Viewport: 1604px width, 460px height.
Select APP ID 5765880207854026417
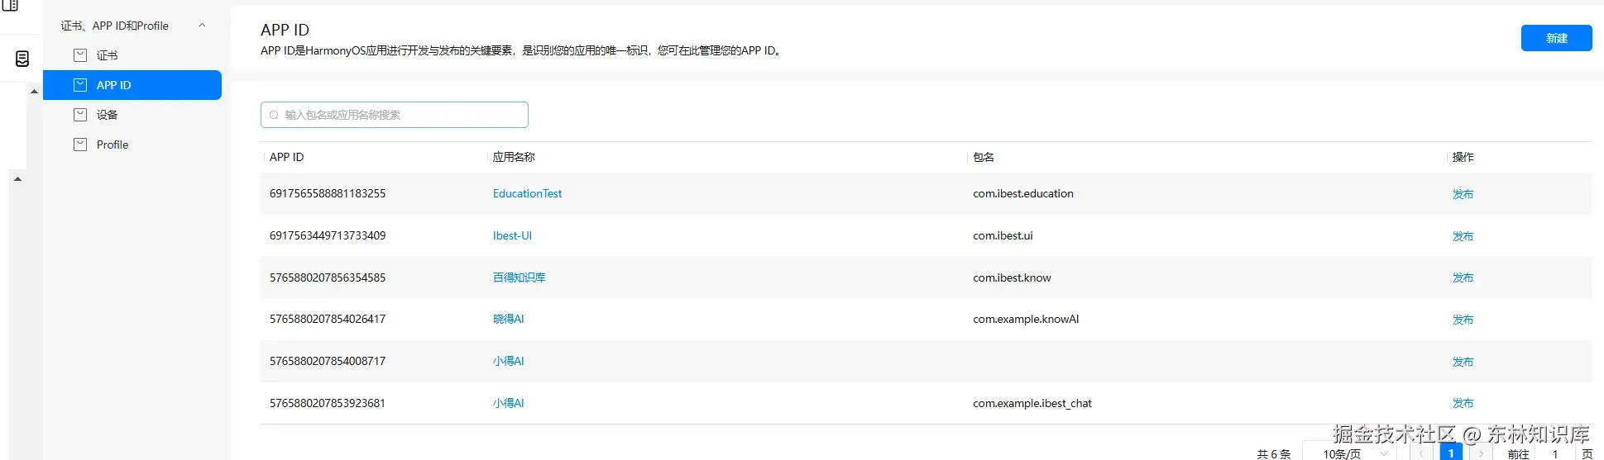(328, 319)
